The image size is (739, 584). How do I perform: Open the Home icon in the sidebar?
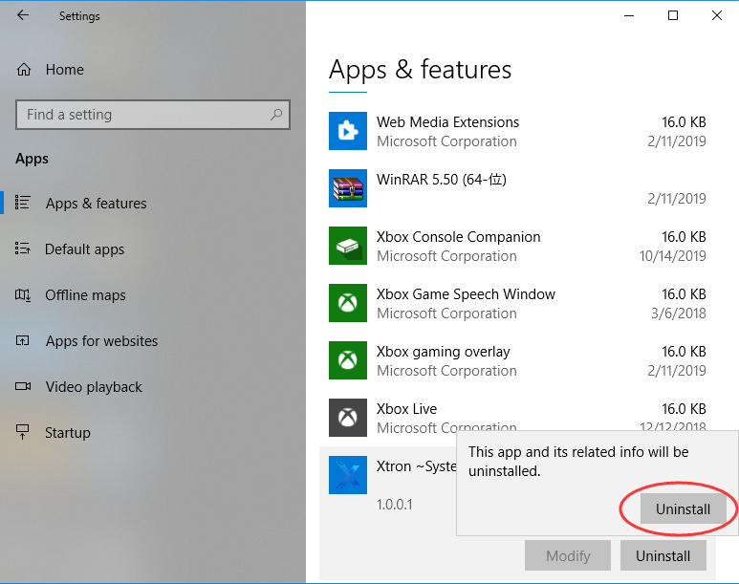[24, 70]
